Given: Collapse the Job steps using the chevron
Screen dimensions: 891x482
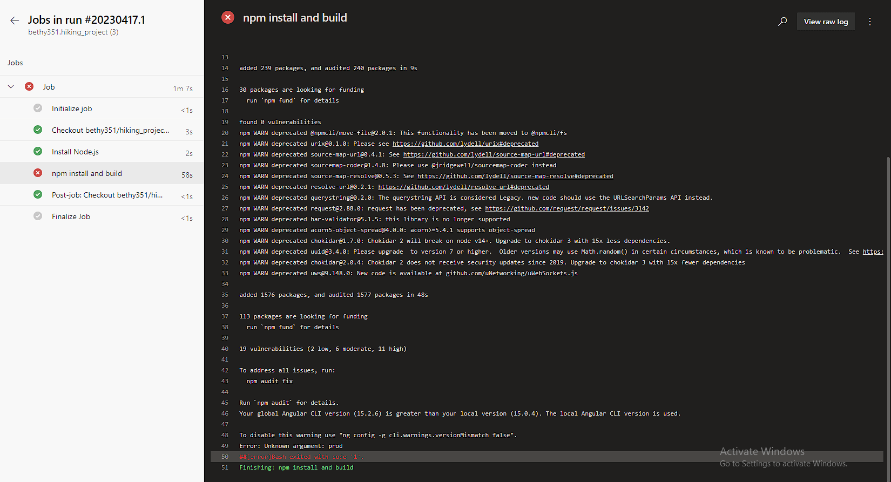Looking at the screenshot, I should 10,86.
